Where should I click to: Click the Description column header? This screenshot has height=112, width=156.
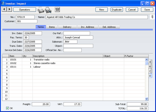coord(68,56)
